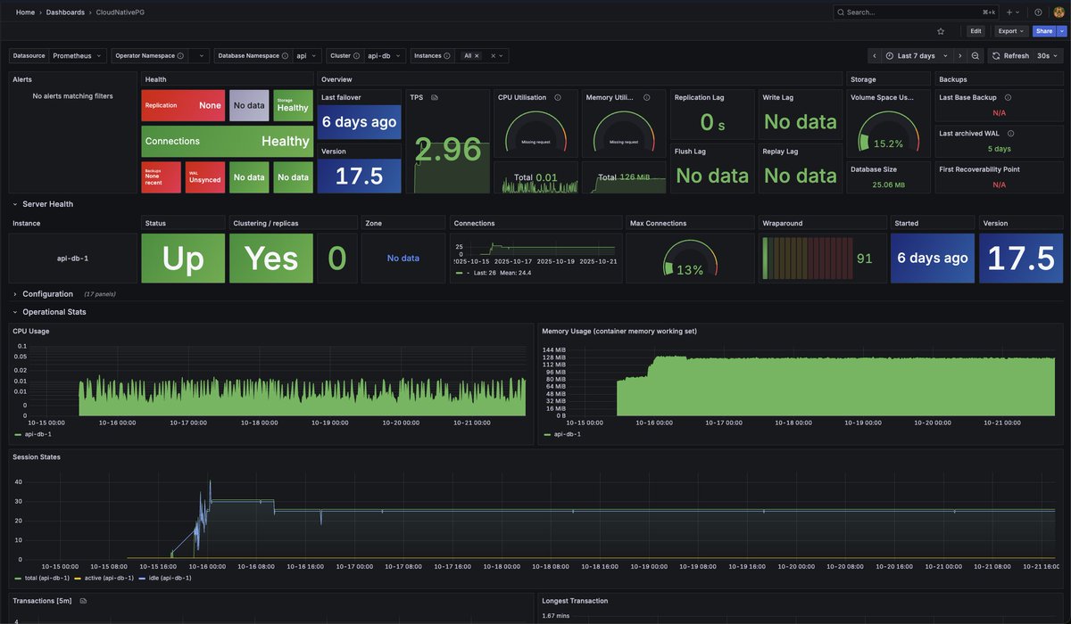1071x624 pixels.
Task: Collapse the Server Health row
Action: coord(47,204)
